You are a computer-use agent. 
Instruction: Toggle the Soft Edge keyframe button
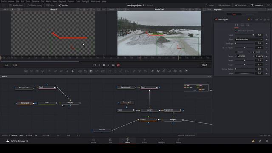pyautogui.click(x=267, y=43)
